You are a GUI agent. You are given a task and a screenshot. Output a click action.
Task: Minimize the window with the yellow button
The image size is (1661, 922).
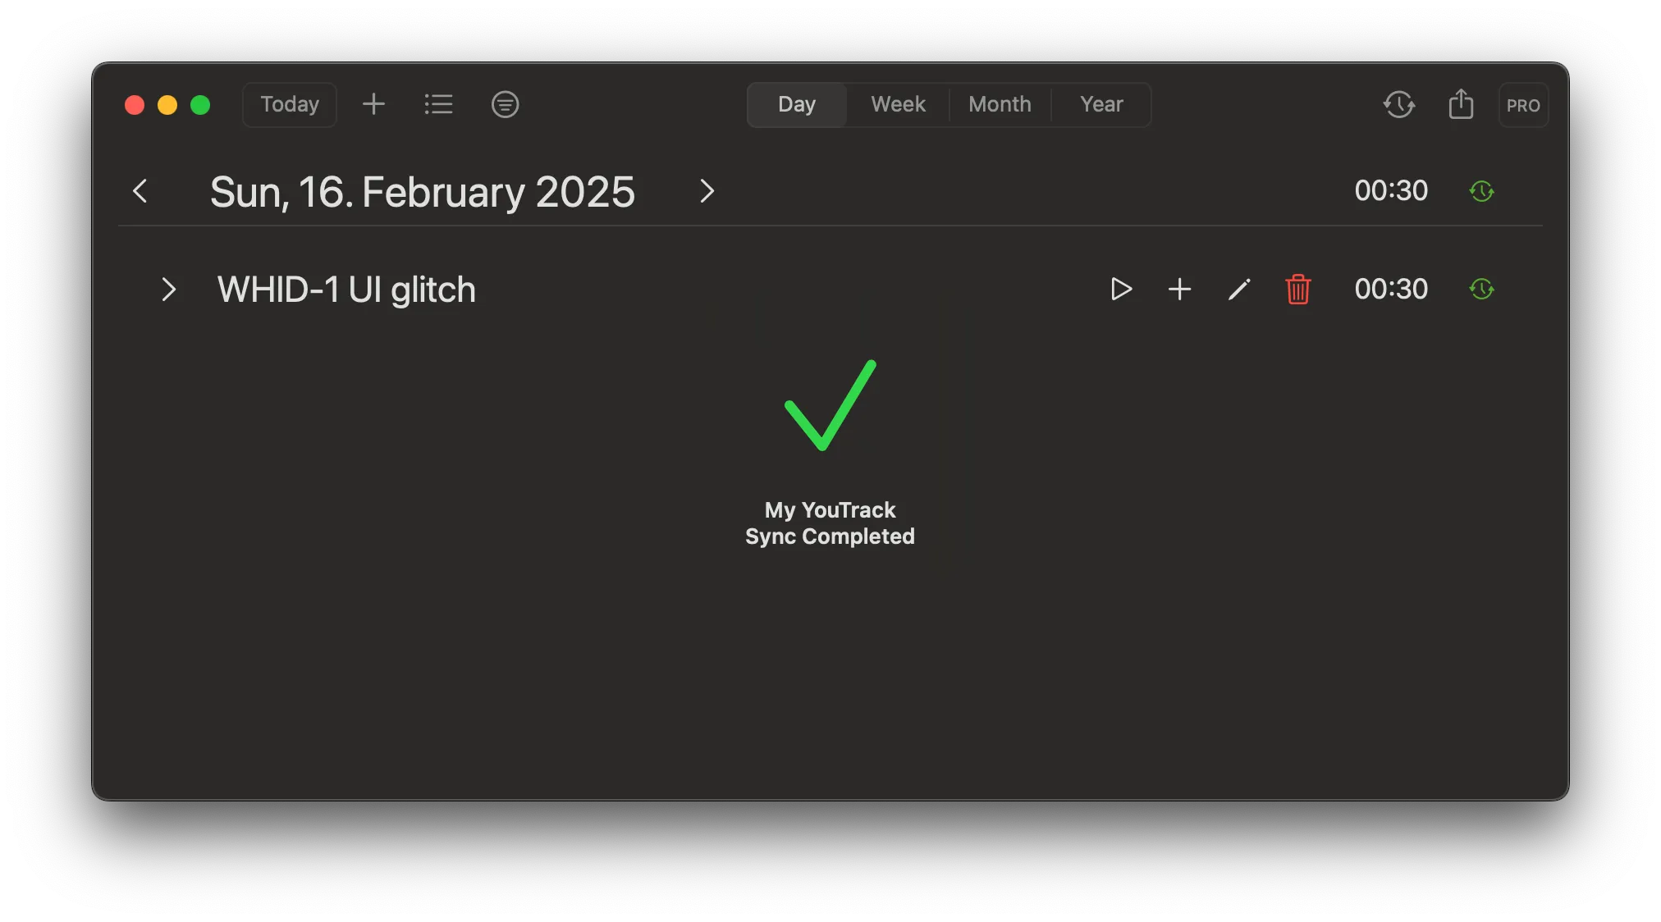tap(167, 105)
